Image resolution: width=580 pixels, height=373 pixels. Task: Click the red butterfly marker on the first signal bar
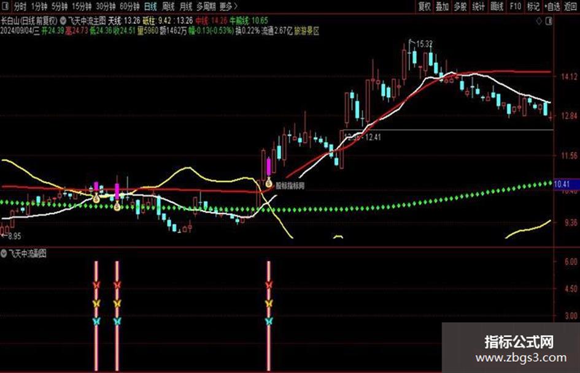tap(96, 285)
